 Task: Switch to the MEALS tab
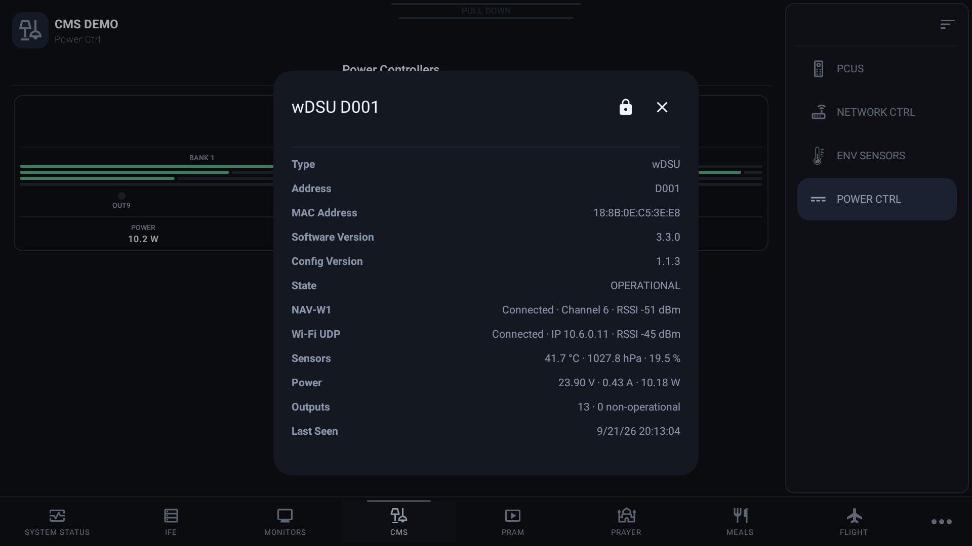point(740,522)
